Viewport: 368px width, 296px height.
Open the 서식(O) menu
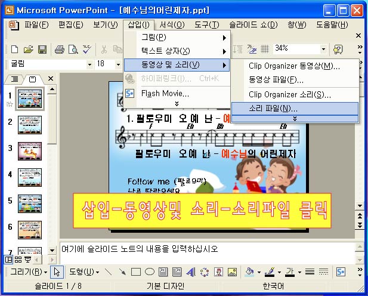[x=172, y=24]
